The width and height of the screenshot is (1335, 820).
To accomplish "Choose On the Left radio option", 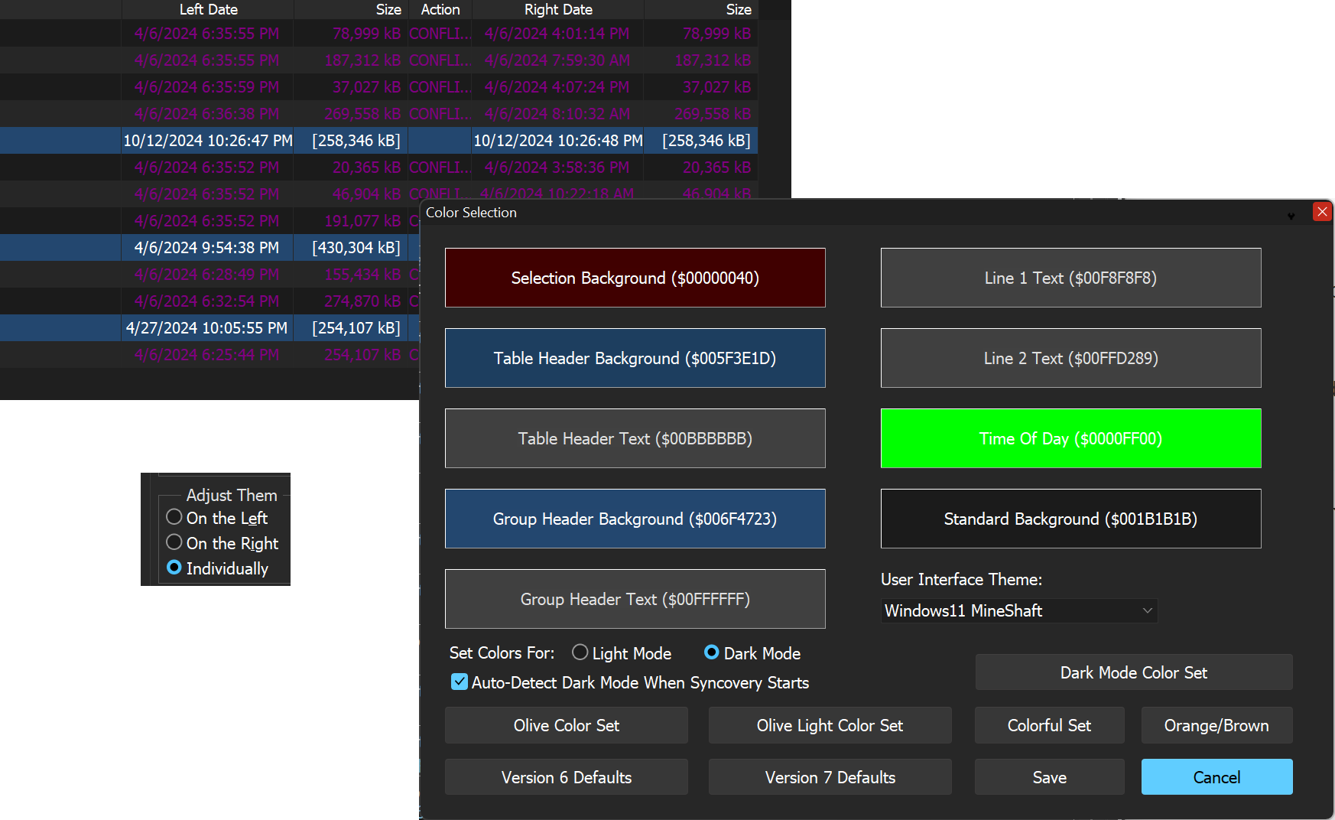I will pos(175,518).
